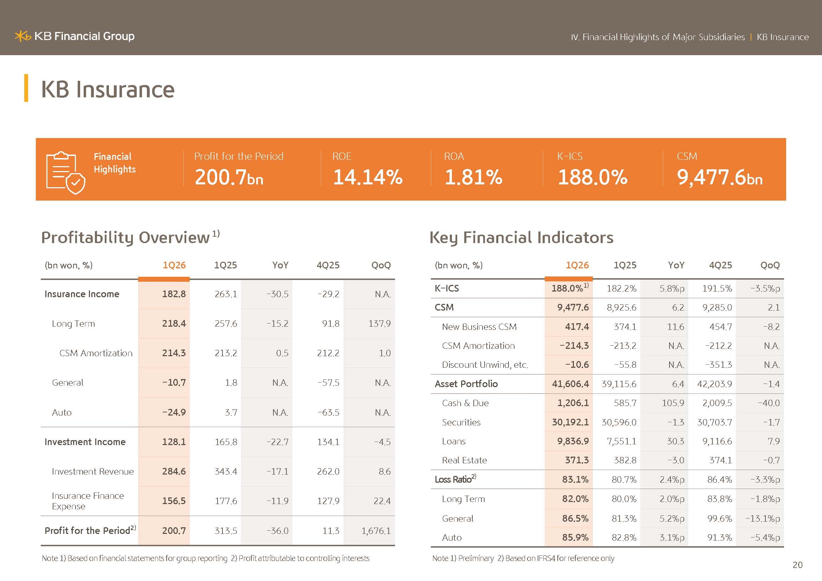Click the Profitability Overview section heading
Image resolution: width=822 pixels, height=581 pixels.
[131, 237]
